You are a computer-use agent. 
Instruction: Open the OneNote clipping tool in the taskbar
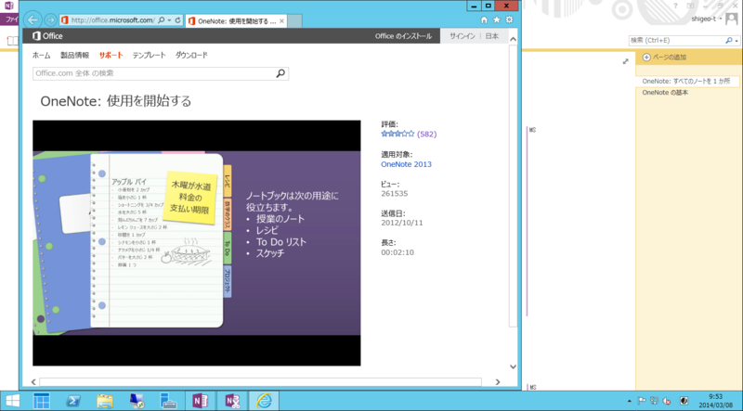click(232, 401)
